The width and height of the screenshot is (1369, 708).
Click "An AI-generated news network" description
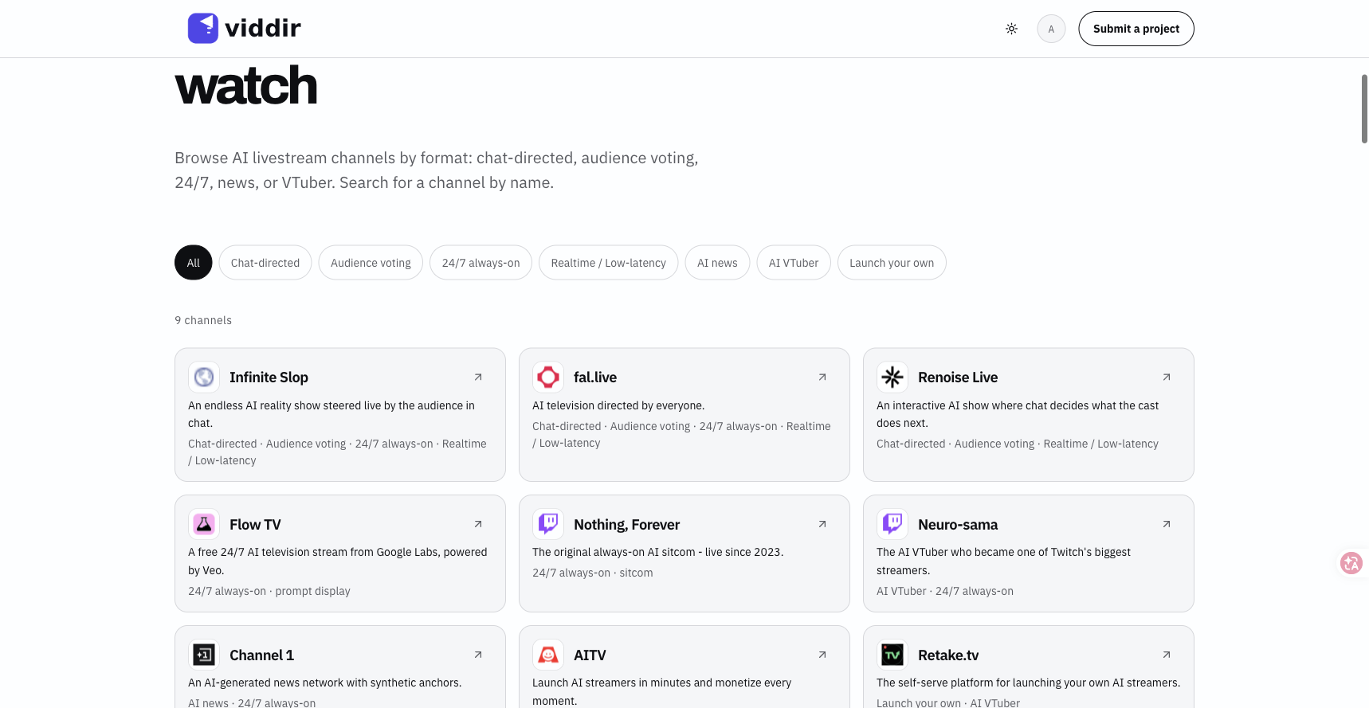click(x=324, y=683)
